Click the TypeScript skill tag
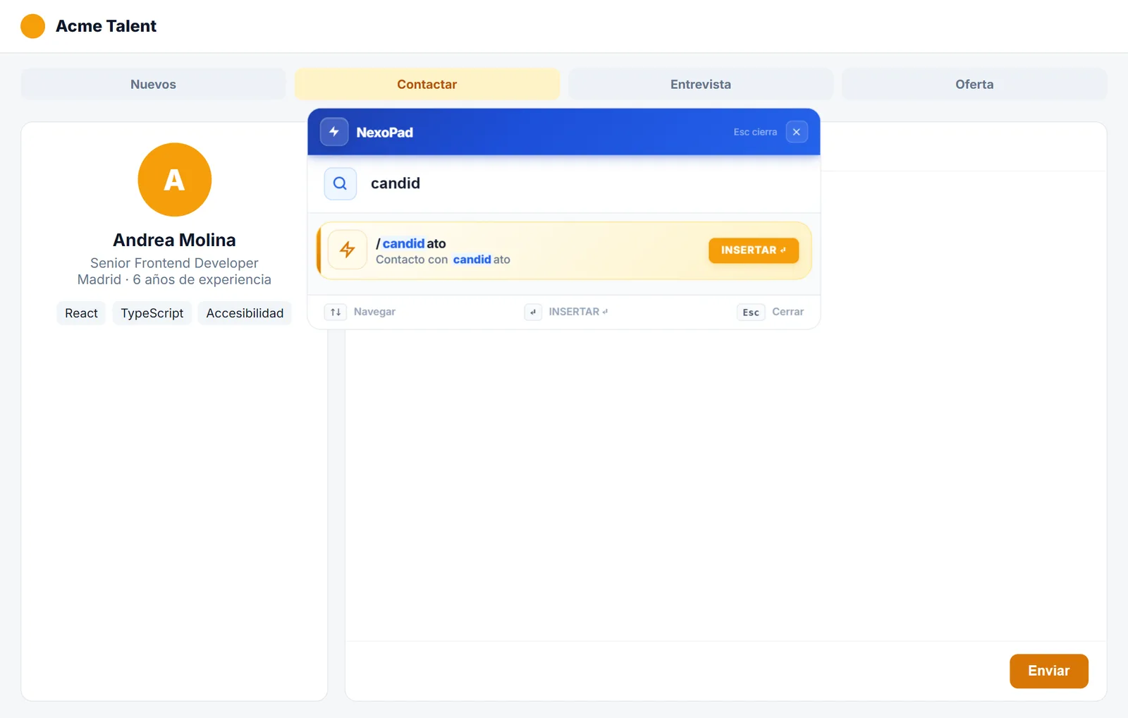 pos(152,313)
